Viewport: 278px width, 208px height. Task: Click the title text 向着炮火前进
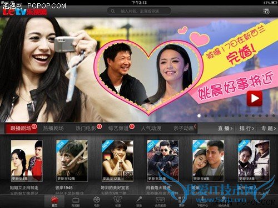click(x=158, y=187)
